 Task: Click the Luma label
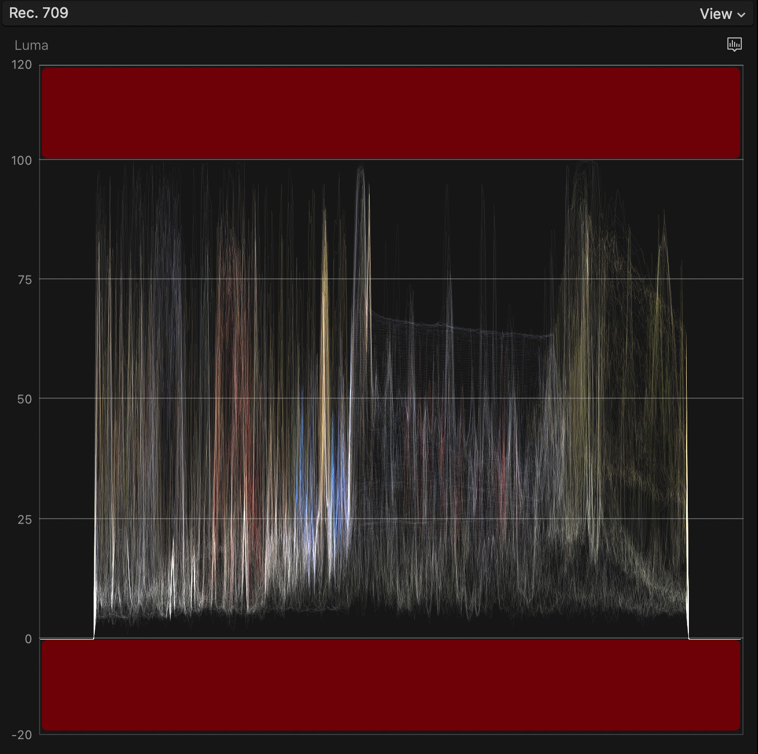pyautogui.click(x=31, y=46)
